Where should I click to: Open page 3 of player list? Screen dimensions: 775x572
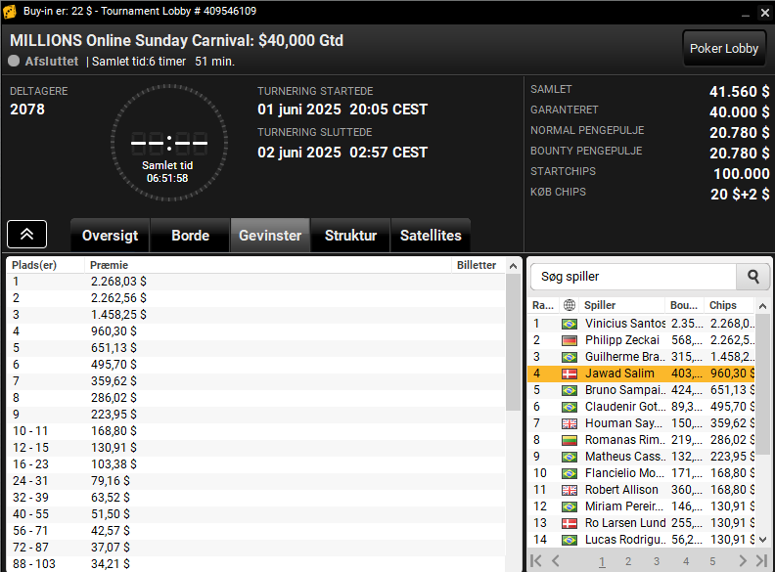[x=657, y=561]
